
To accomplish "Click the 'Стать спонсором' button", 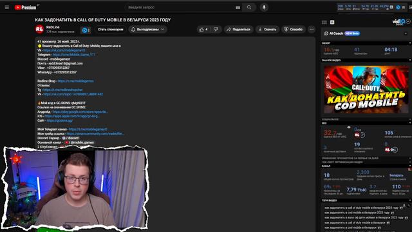I will coord(110,30).
